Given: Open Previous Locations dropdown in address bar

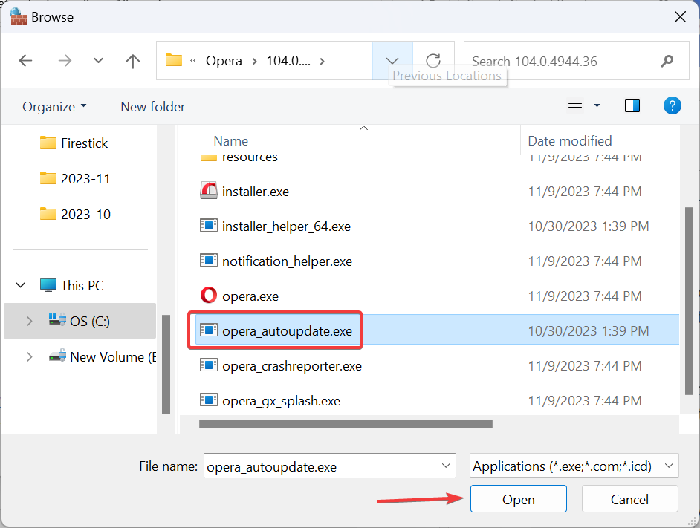Looking at the screenshot, I should tap(392, 61).
